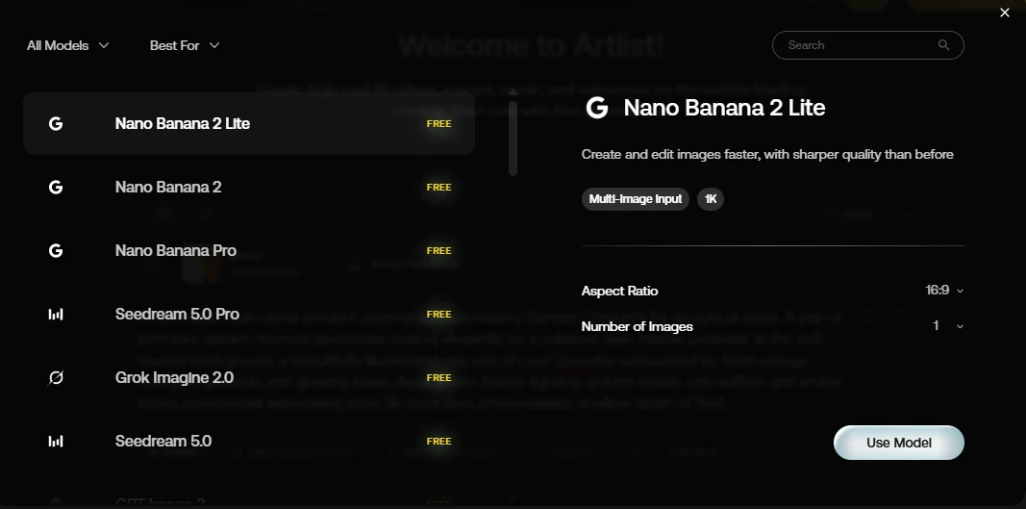Click the magnifier icon in the search box
The image size is (1026, 509).
943,45
